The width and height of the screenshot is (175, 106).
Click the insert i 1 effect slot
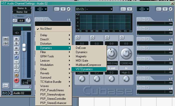[53, 24]
